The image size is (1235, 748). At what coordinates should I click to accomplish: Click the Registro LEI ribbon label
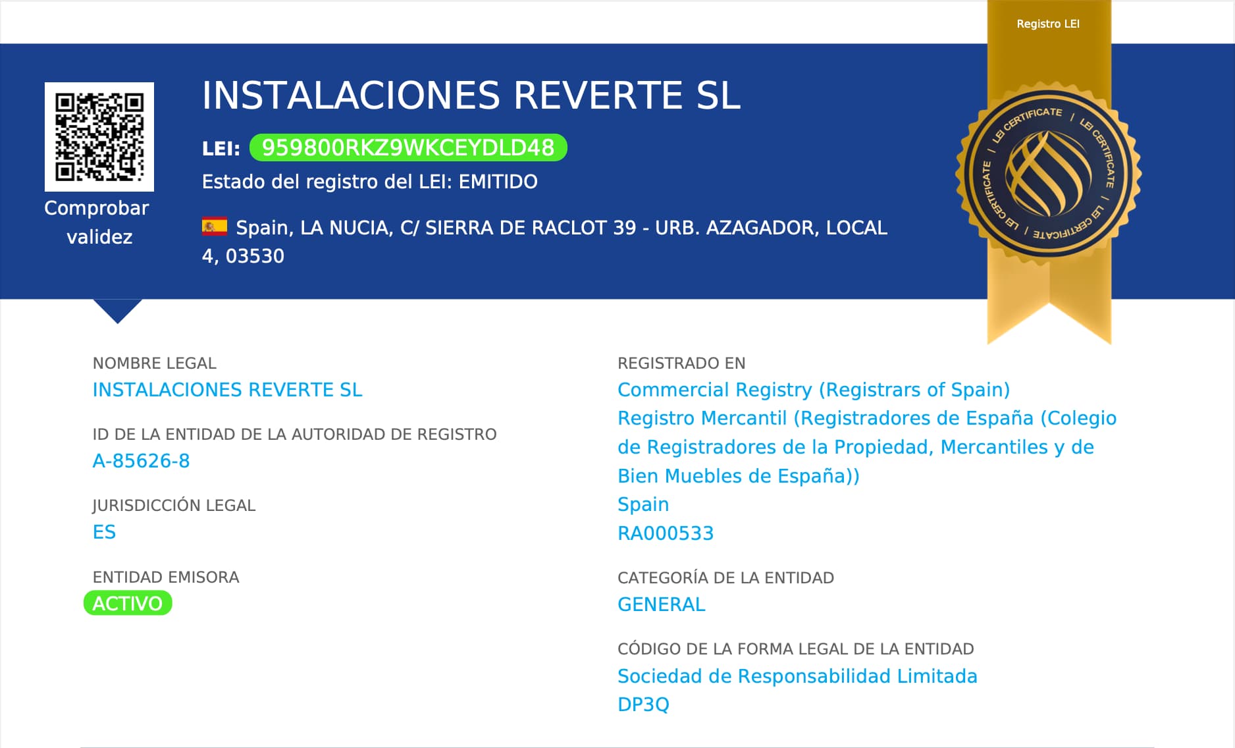[x=1048, y=24]
